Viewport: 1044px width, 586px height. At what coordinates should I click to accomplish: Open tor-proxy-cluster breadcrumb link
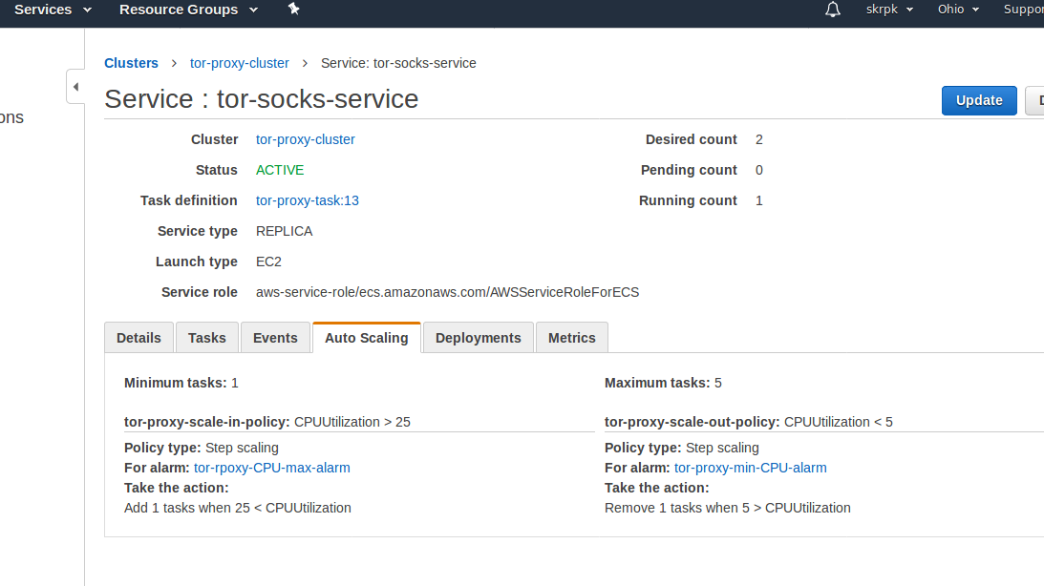239,63
